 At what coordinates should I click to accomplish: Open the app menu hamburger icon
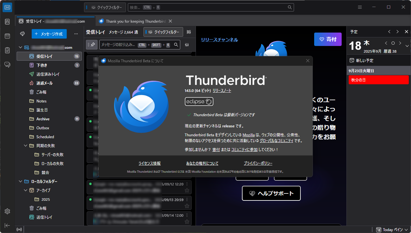pos(360,7)
